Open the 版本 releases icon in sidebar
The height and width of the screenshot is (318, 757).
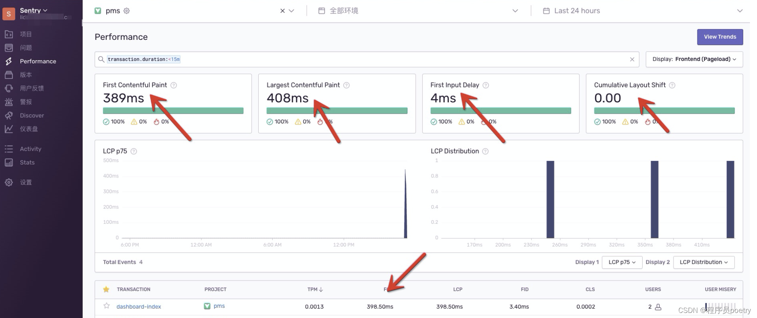click(9, 75)
